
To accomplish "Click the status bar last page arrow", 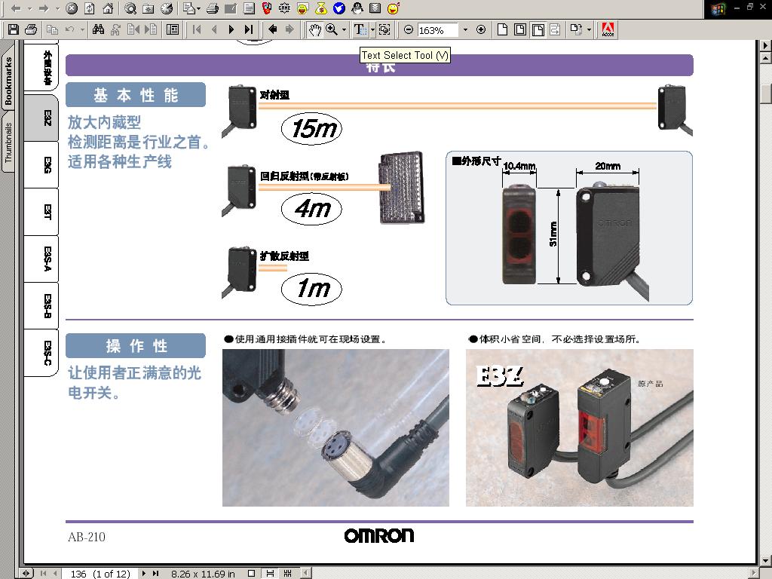I will pyautogui.click(x=155, y=573).
